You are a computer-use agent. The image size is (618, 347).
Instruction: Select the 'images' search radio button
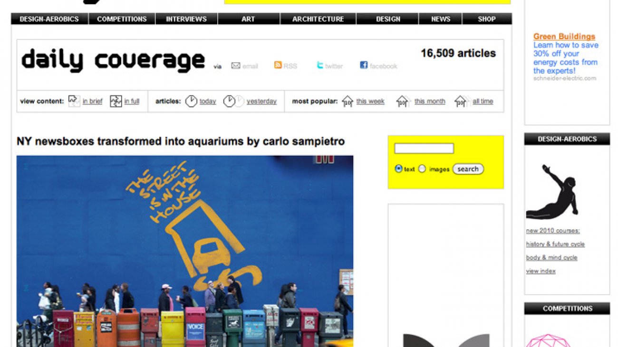pos(422,169)
